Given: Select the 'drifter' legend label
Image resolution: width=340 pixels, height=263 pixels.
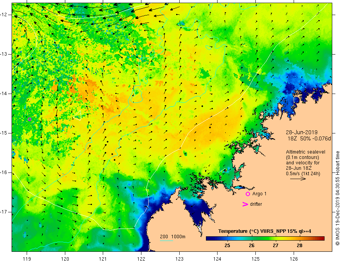Looking at the screenshot, I should [256, 204].
